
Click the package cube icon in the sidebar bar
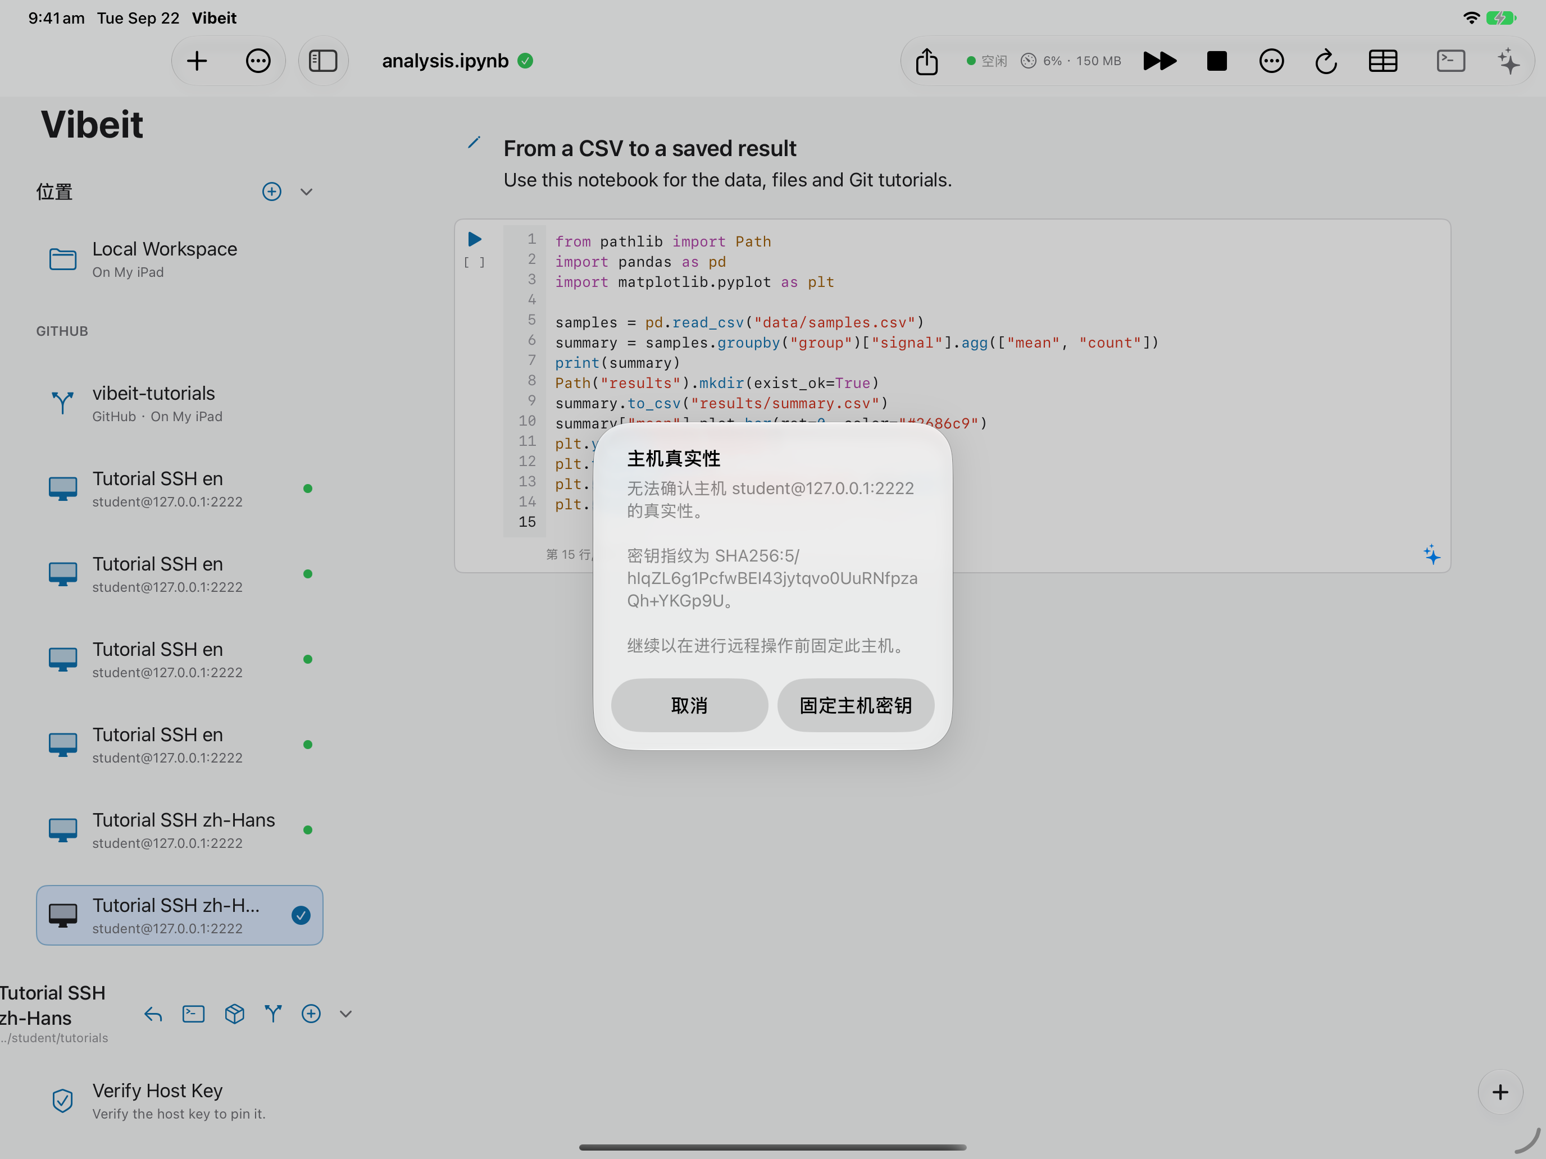tap(235, 1014)
